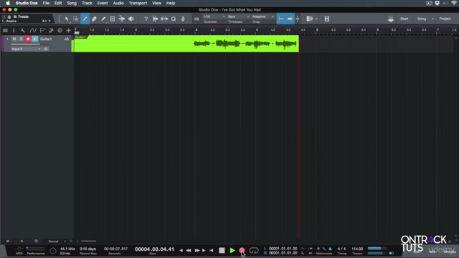Click the wrench options icon above the track
Viewport: 459px width, 258px height.
(22, 30)
